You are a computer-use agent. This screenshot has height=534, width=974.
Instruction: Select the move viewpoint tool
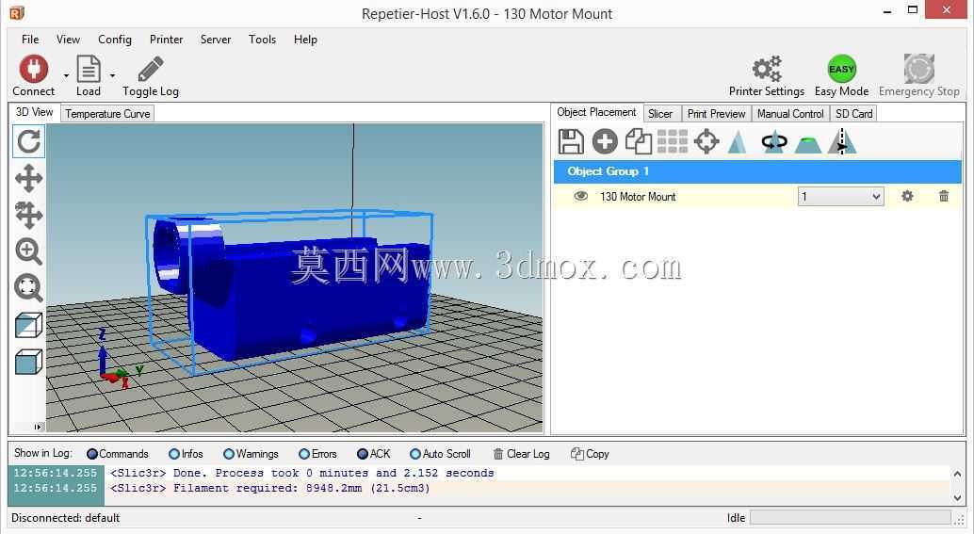click(28, 178)
